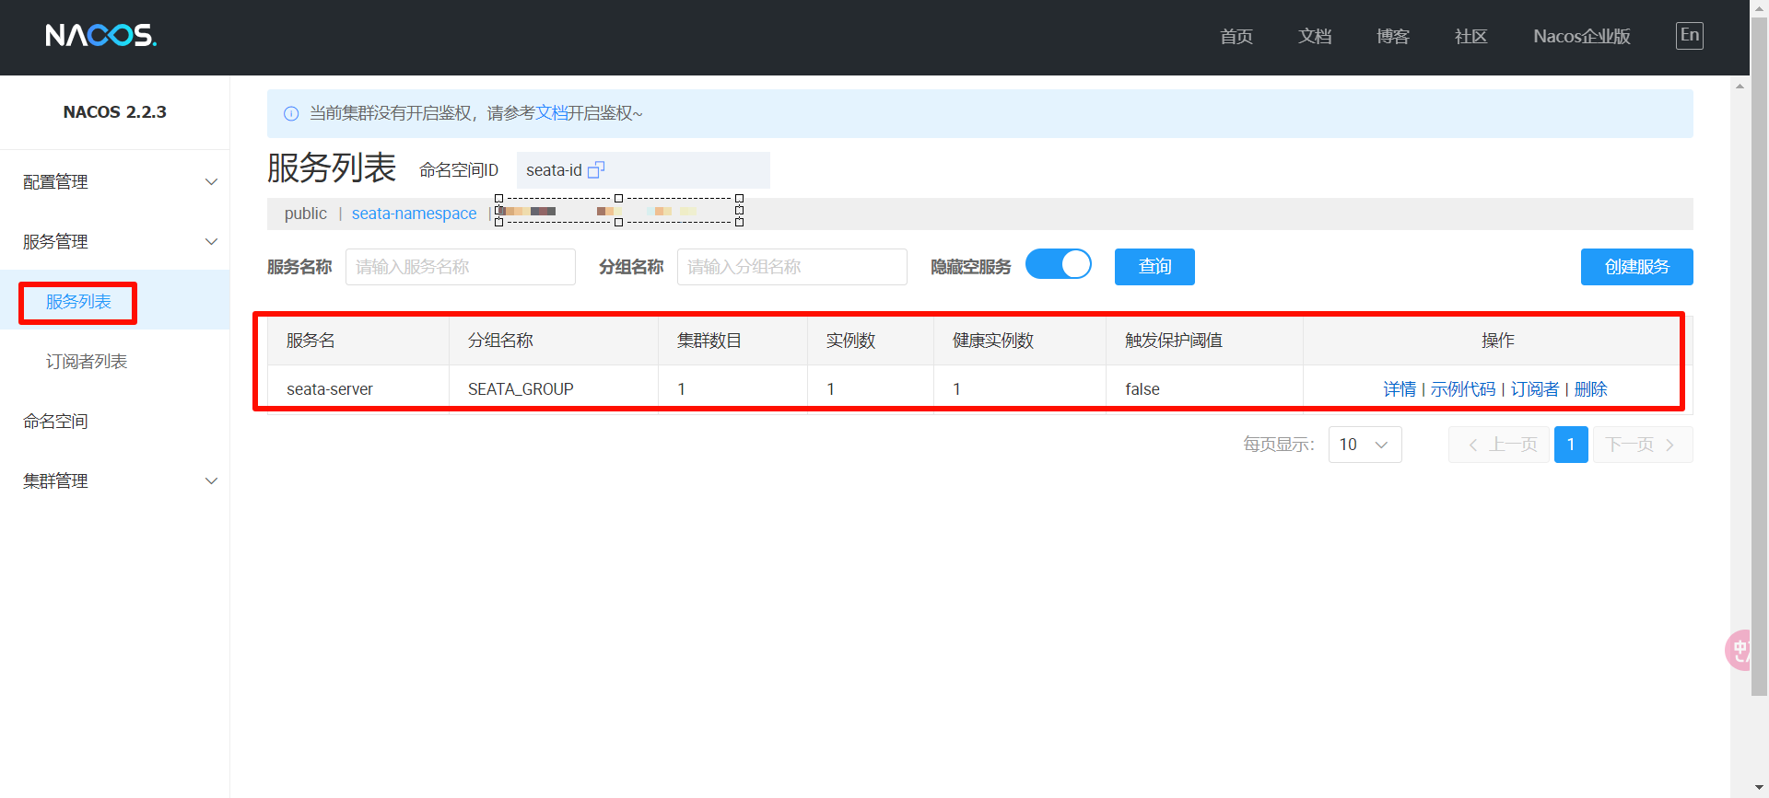Open 订阅者列表 in the sidebar
The height and width of the screenshot is (798, 1769).
click(x=87, y=362)
